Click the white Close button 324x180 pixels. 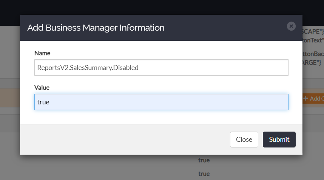click(244, 140)
